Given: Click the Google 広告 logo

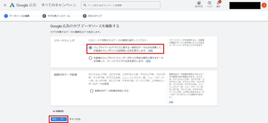Looking at the screenshot, I should pyautogui.click(x=23, y=5).
